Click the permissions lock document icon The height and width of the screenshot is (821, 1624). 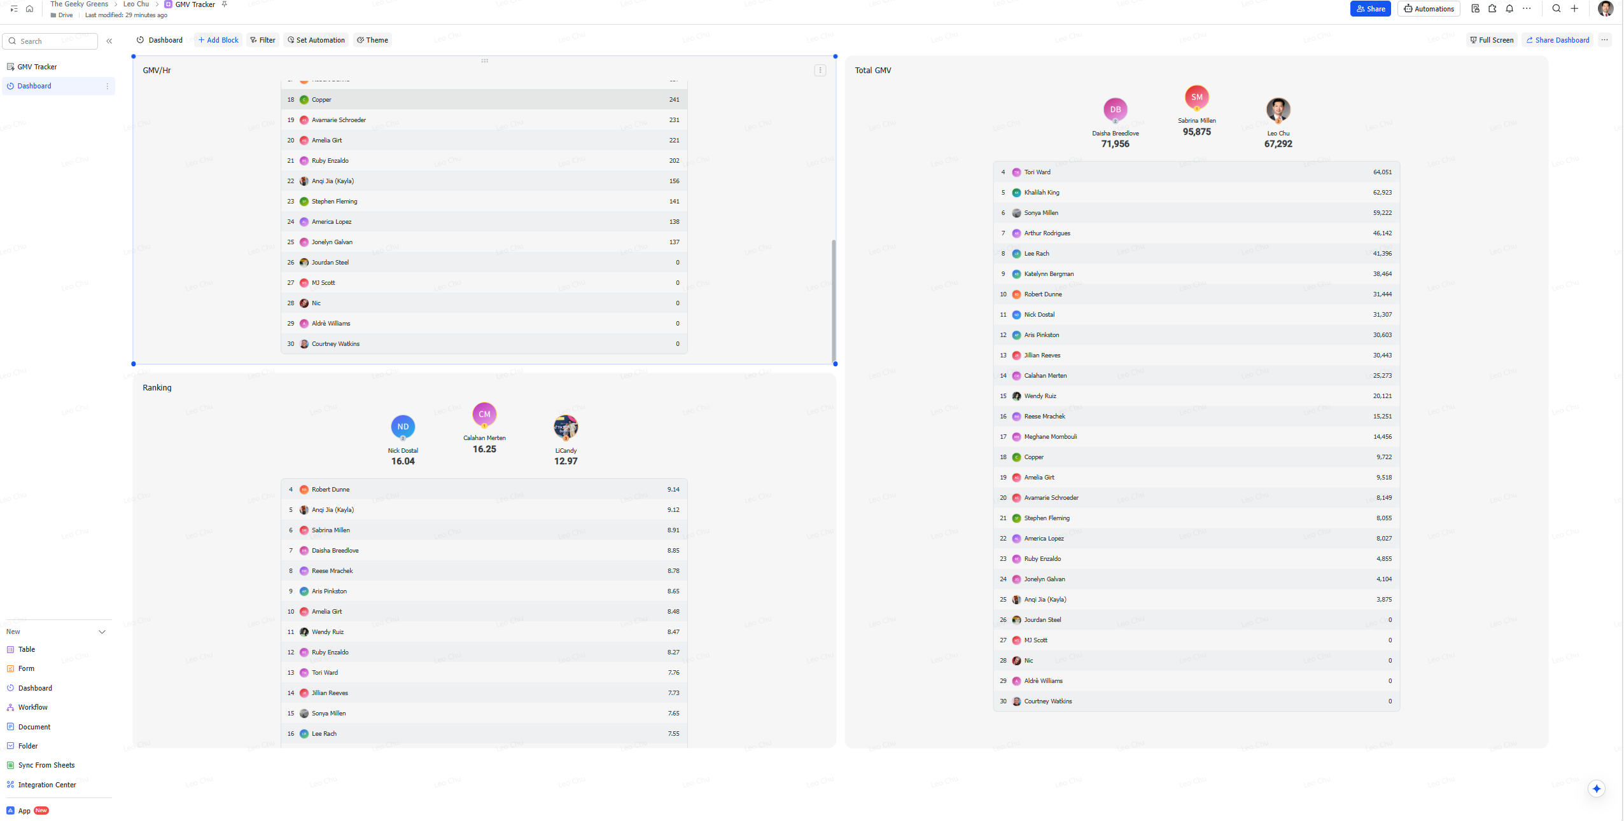[x=1475, y=9]
